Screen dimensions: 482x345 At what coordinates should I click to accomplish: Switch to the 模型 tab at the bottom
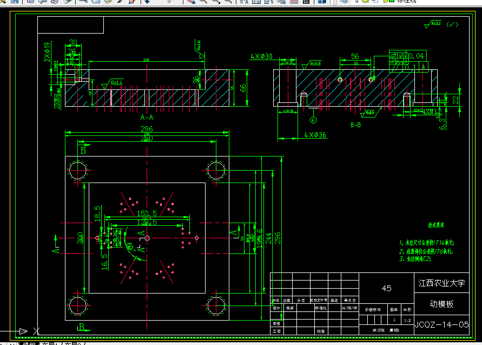pos(29,343)
